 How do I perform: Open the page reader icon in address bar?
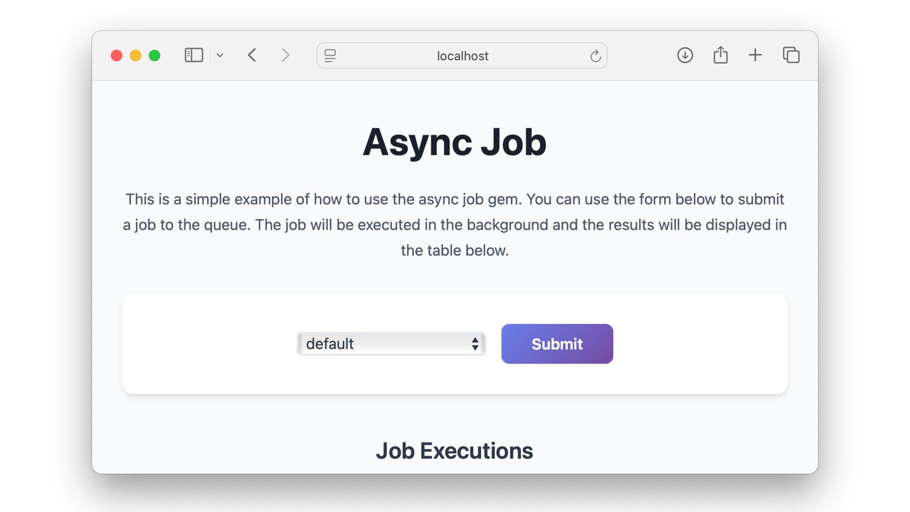pyautogui.click(x=330, y=56)
